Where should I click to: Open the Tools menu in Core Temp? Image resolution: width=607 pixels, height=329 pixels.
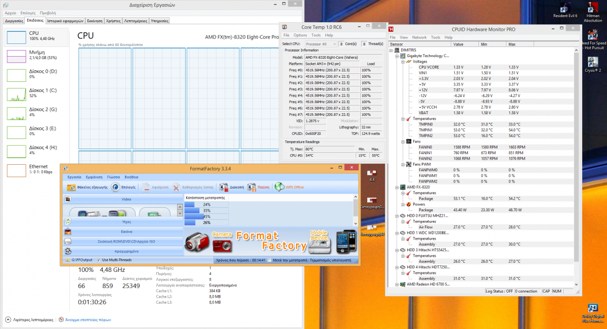point(316,35)
